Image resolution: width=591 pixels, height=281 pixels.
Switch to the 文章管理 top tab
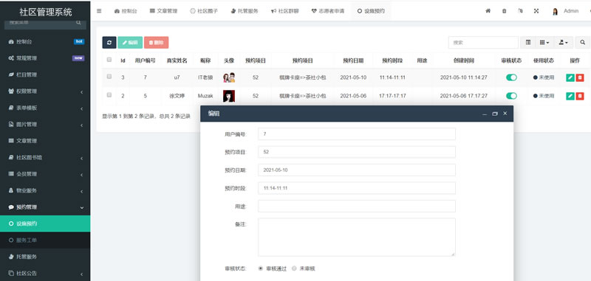pos(163,11)
